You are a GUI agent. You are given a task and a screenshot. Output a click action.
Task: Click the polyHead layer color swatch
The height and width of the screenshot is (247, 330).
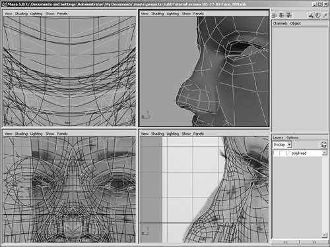[288, 153]
